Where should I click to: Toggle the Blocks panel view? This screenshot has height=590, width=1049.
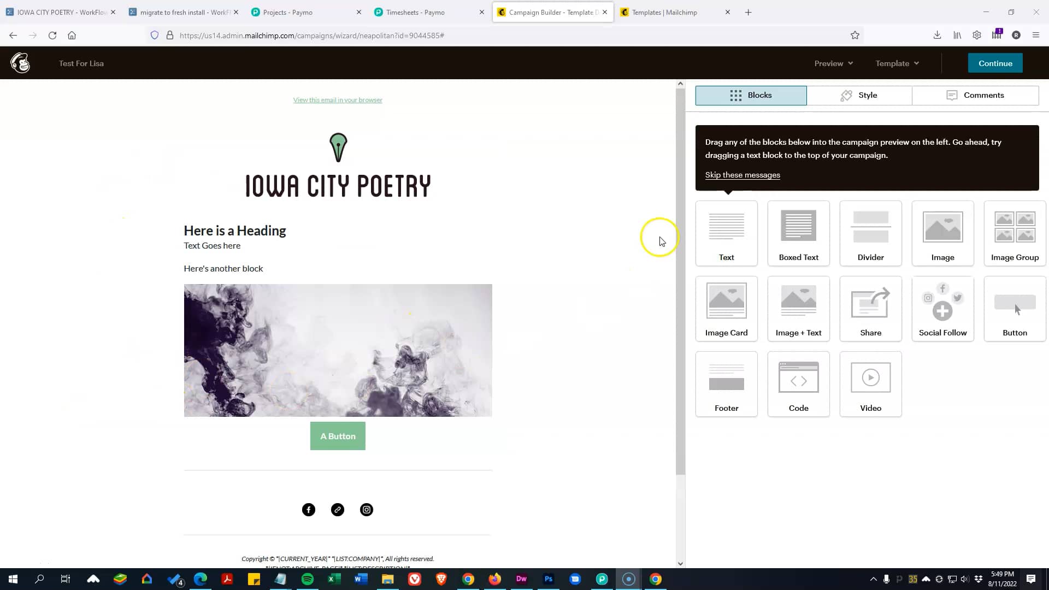pyautogui.click(x=751, y=95)
